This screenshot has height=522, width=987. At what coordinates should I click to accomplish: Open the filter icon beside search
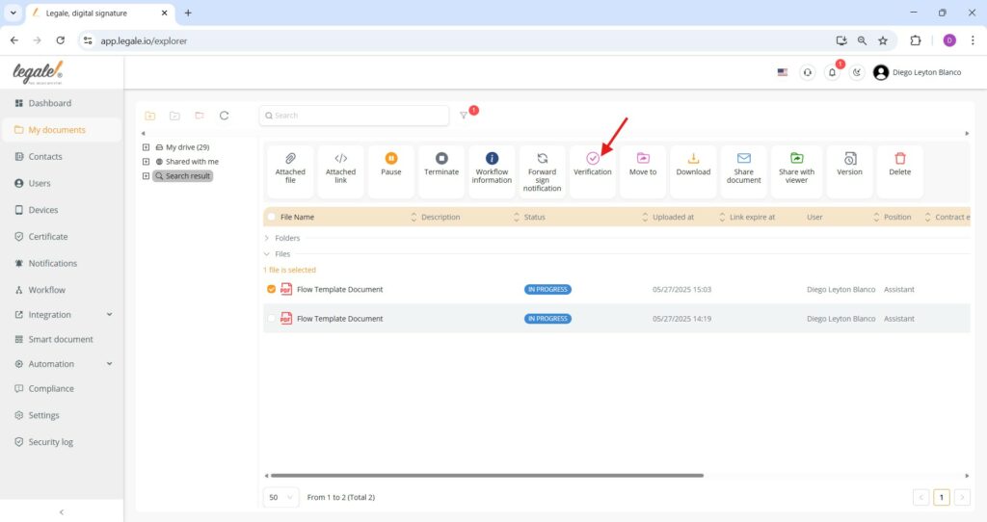pyautogui.click(x=464, y=116)
